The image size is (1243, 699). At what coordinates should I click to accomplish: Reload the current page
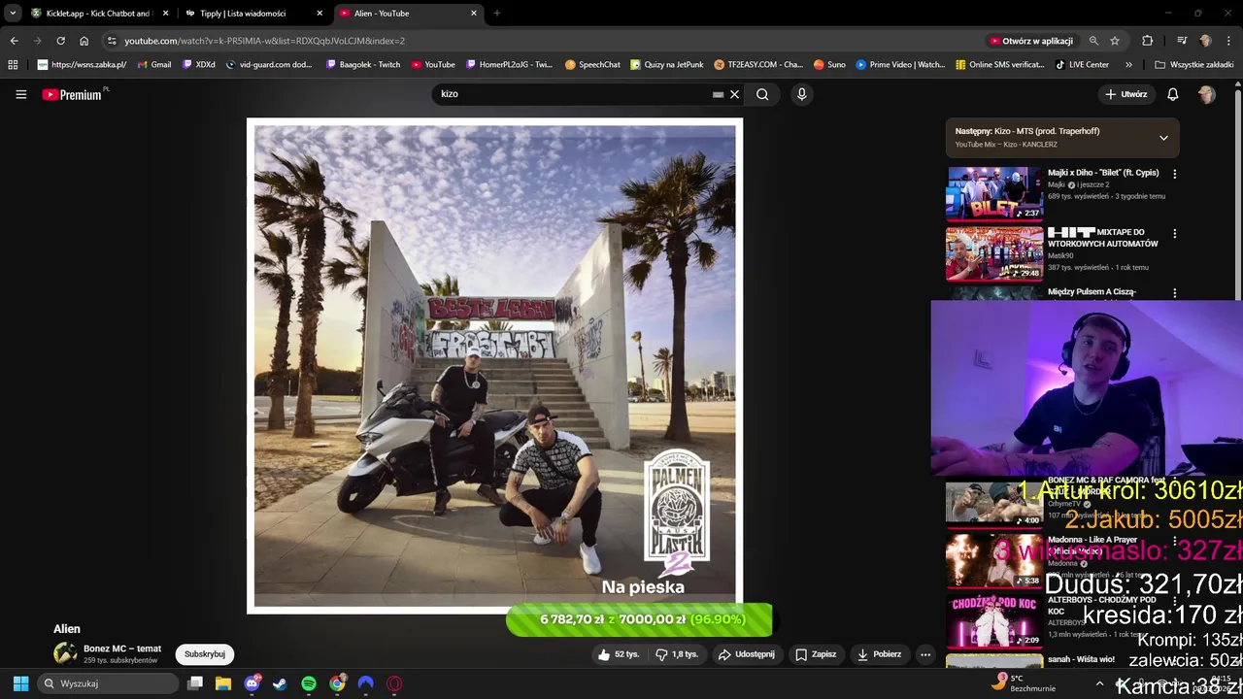[60, 41]
